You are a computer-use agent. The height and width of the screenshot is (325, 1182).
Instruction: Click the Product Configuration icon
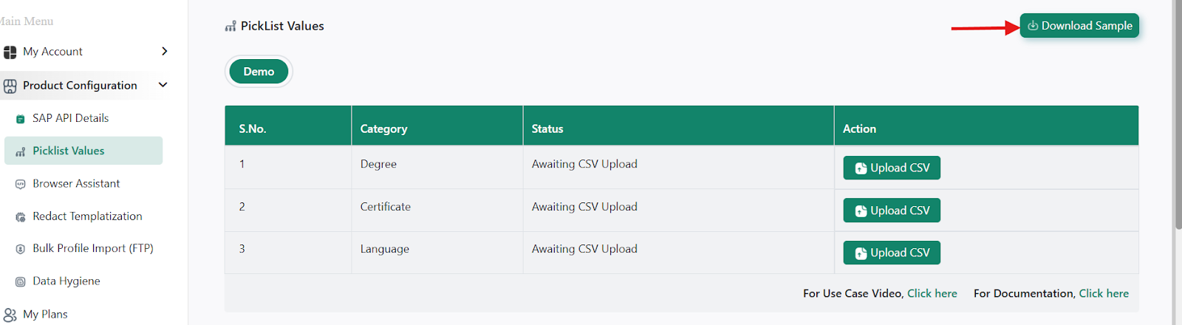pyautogui.click(x=10, y=86)
